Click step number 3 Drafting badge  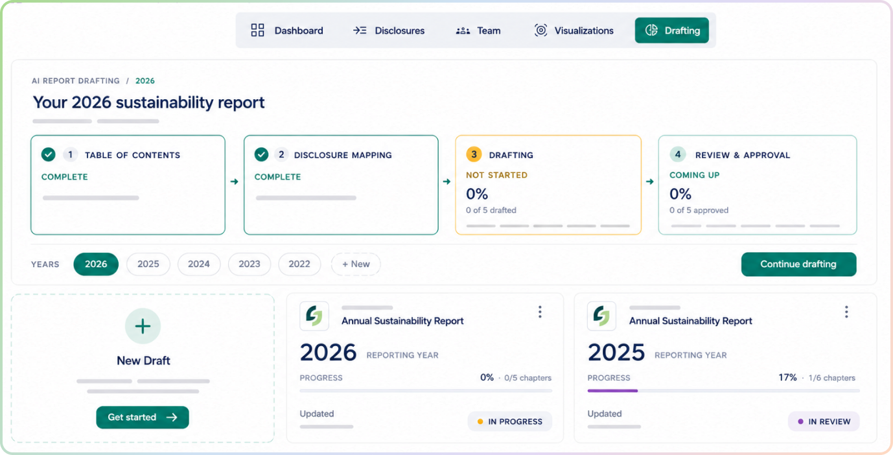474,155
